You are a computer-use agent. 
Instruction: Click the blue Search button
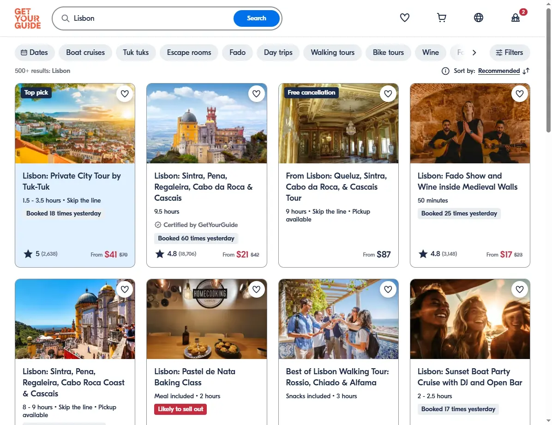point(257,18)
